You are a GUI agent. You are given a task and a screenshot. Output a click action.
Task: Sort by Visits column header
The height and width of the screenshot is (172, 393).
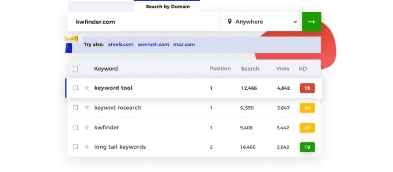(x=283, y=69)
